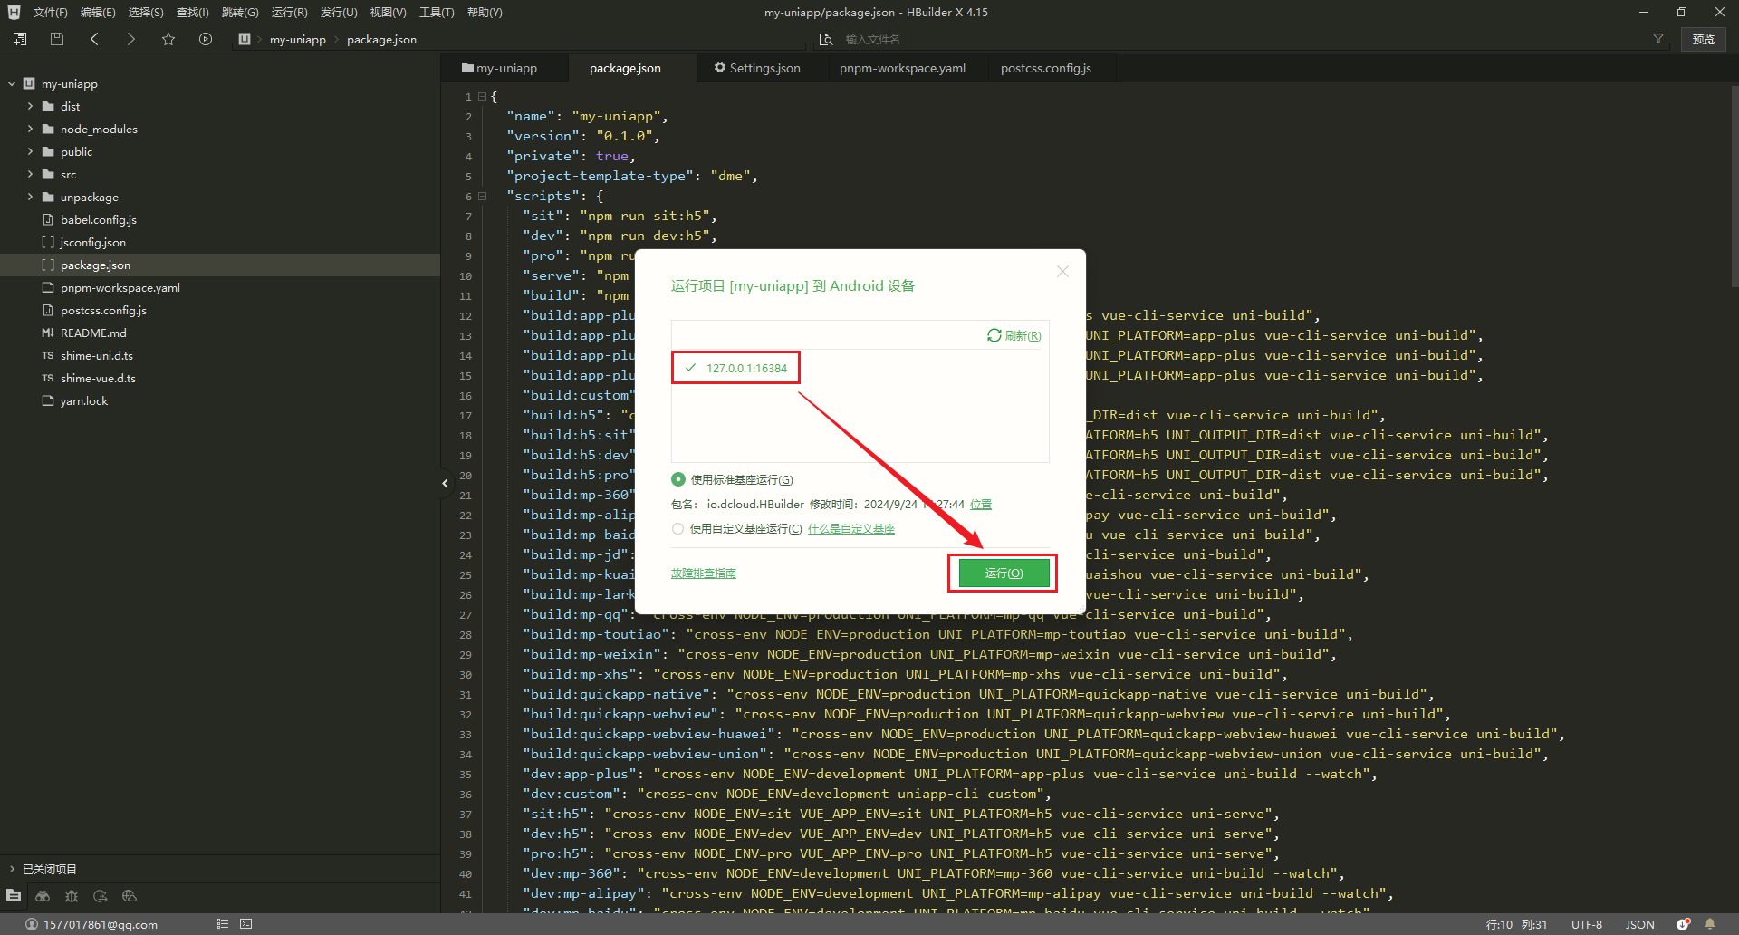Select device 127.0.0.1:16384 in the list
This screenshot has height=935, width=1739.
click(746, 368)
